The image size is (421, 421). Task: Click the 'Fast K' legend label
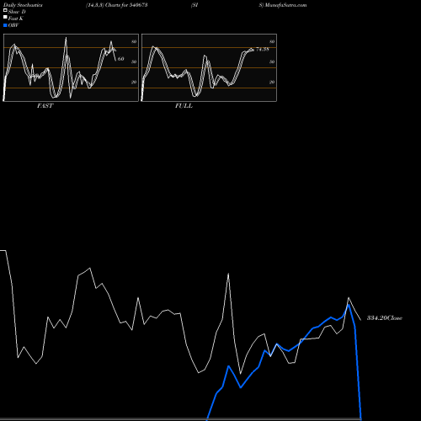click(16, 19)
